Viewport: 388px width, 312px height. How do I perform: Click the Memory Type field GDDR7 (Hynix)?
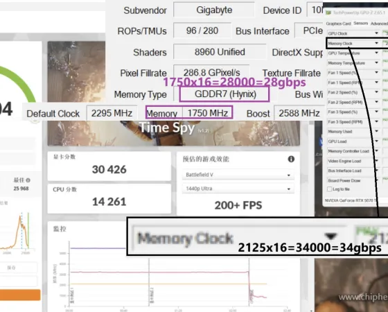click(225, 94)
